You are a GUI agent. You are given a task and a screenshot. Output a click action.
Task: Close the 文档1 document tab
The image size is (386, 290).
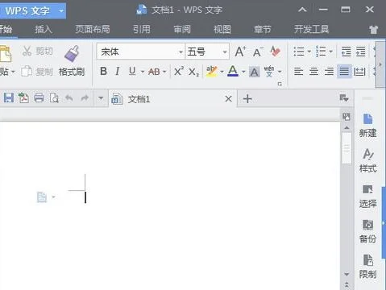(x=229, y=99)
